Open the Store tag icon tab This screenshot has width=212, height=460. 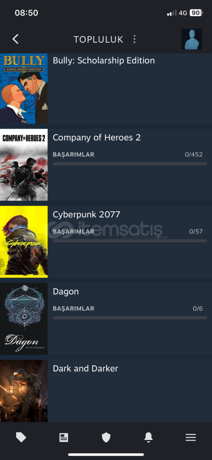pyautogui.click(x=21, y=438)
